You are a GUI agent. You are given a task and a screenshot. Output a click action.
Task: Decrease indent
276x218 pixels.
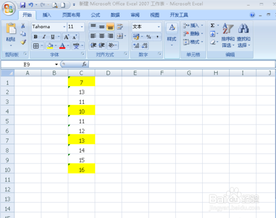tap(93, 45)
